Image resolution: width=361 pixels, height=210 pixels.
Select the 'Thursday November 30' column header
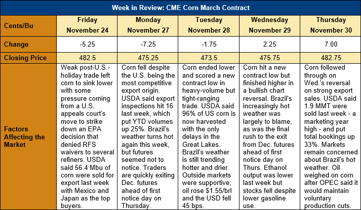point(330,26)
